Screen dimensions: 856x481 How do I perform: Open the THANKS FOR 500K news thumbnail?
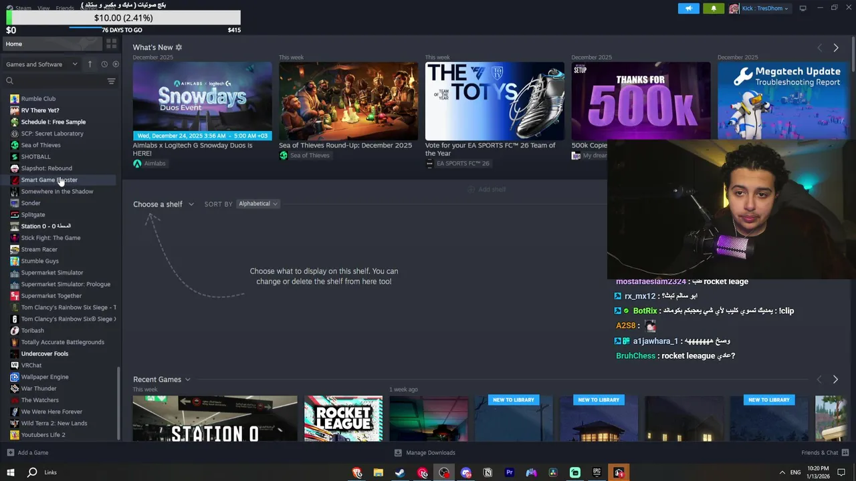pyautogui.click(x=641, y=101)
